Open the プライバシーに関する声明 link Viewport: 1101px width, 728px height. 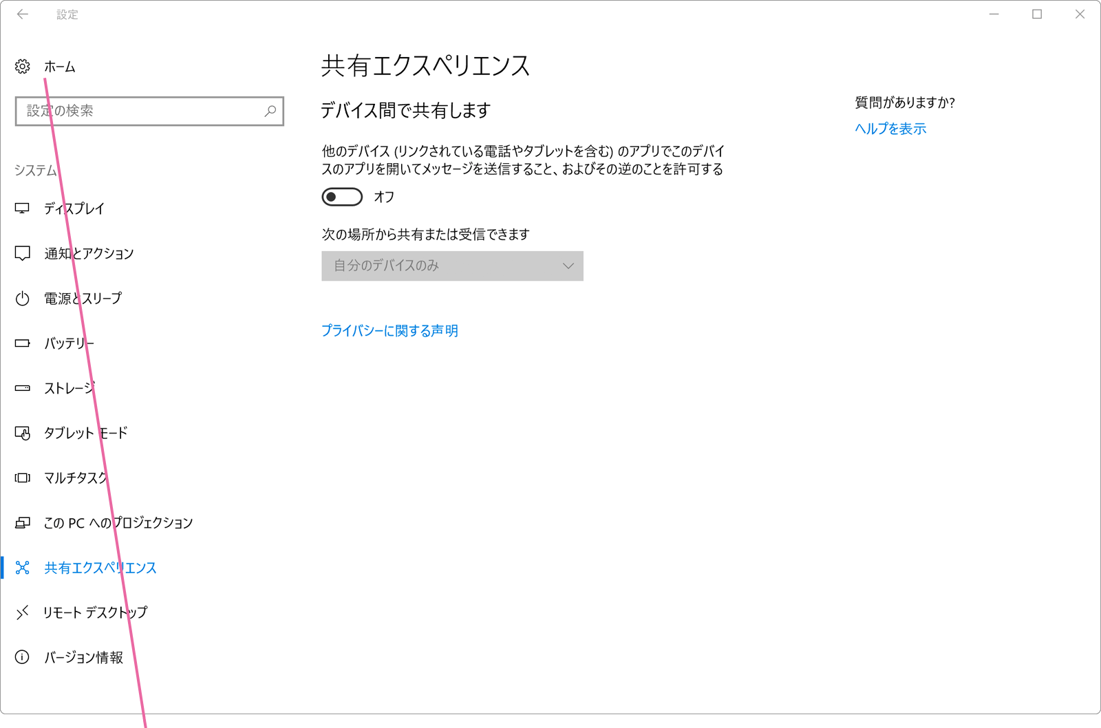[x=389, y=331]
